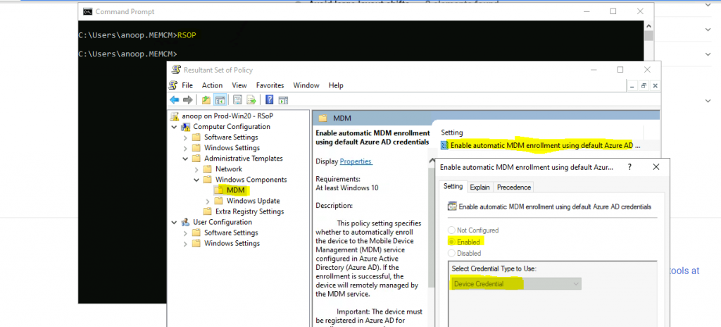Open the File menu

coord(187,85)
